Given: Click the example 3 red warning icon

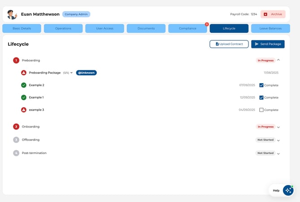Looking at the screenshot, I should (24, 110).
